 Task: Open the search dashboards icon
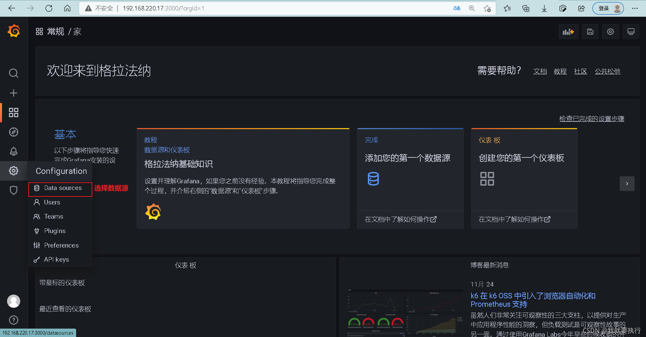(13, 73)
